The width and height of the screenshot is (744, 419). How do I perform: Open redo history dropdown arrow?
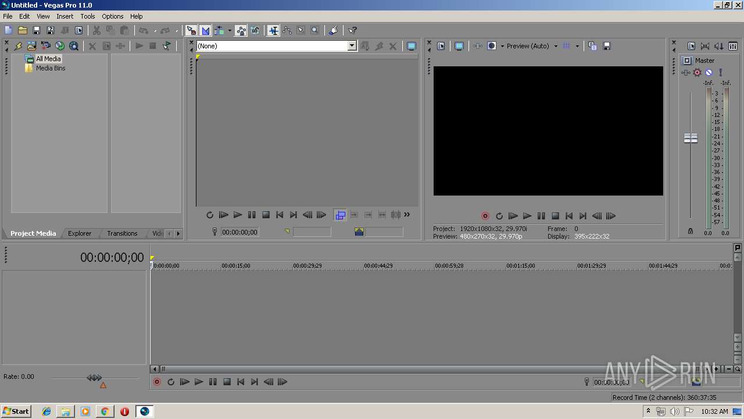pyautogui.click(x=177, y=30)
